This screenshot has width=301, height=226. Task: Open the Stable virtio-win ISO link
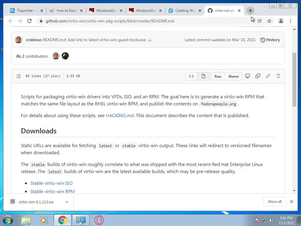(x=51, y=183)
